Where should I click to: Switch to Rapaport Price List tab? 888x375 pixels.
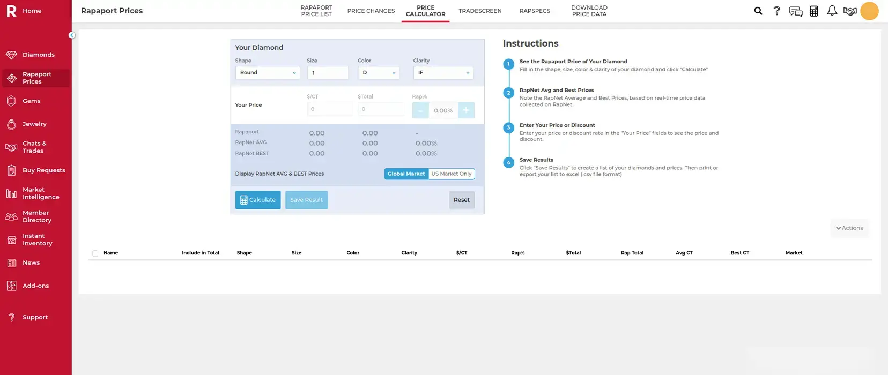[316, 11]
